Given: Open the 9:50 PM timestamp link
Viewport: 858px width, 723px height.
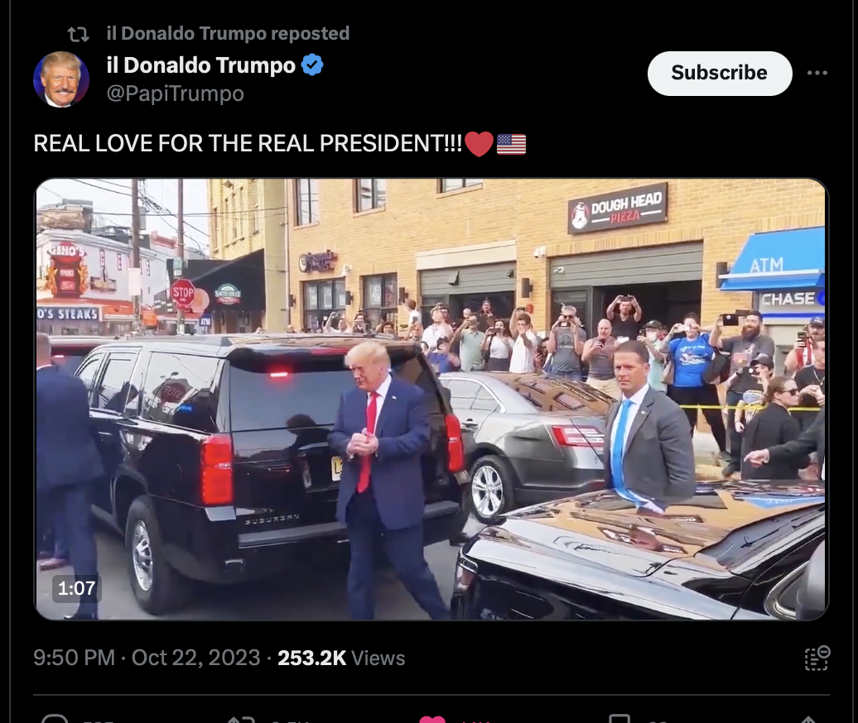Looking at the screenshot, I should click(74, 658).
